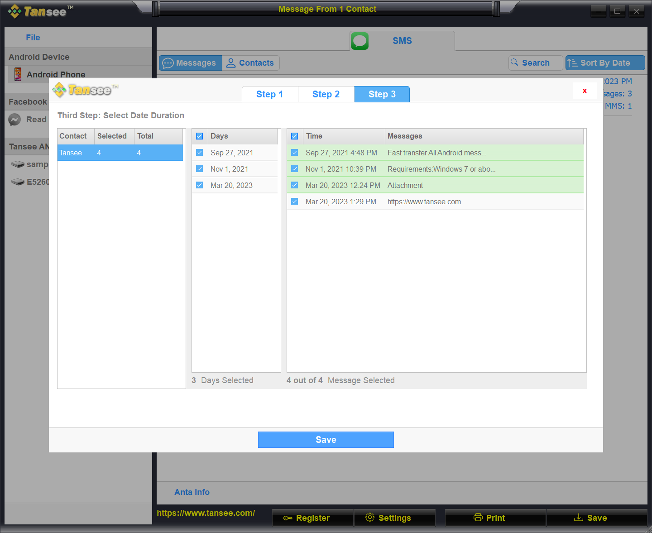Click the Days column header label

click(219, 136)
